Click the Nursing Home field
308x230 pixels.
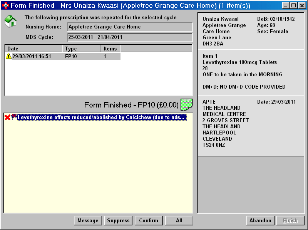(x=130, y=27)
